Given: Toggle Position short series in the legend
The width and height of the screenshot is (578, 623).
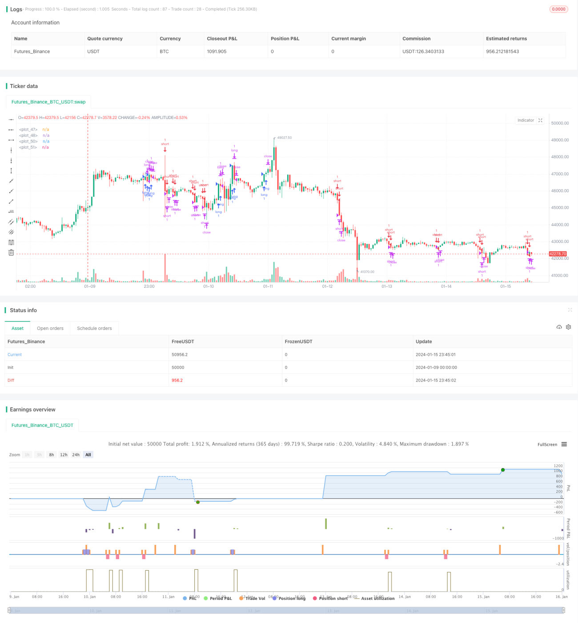Looking at the screenshot, I should click(330, 598).
